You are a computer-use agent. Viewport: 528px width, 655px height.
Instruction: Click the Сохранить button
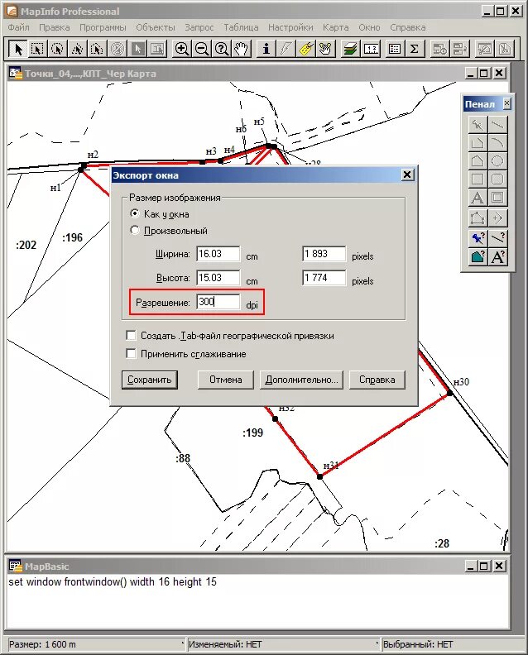coord(150,380)
